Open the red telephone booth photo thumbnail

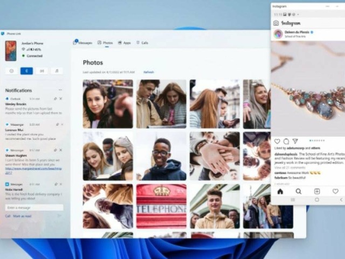pos(161,206)
